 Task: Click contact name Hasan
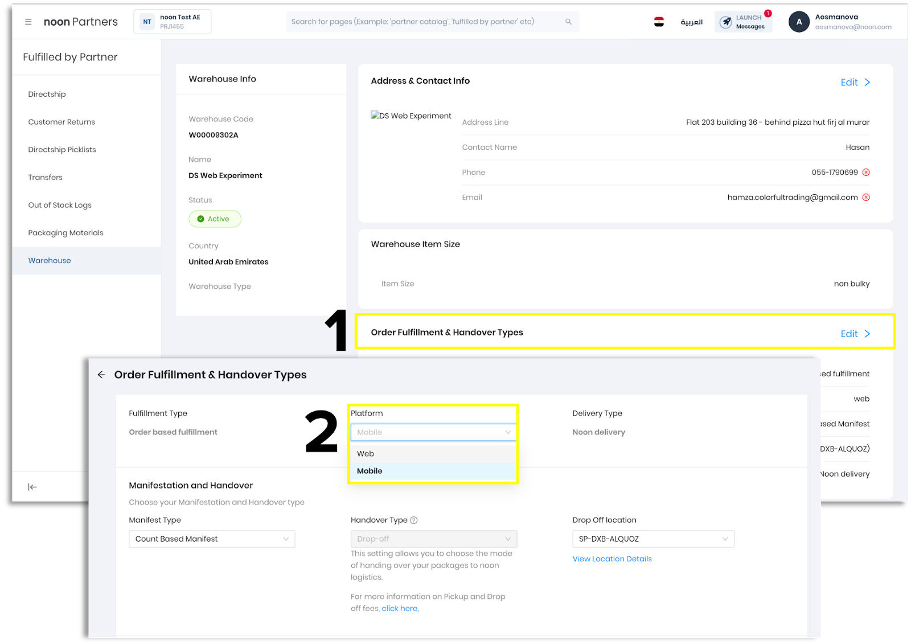857,147
